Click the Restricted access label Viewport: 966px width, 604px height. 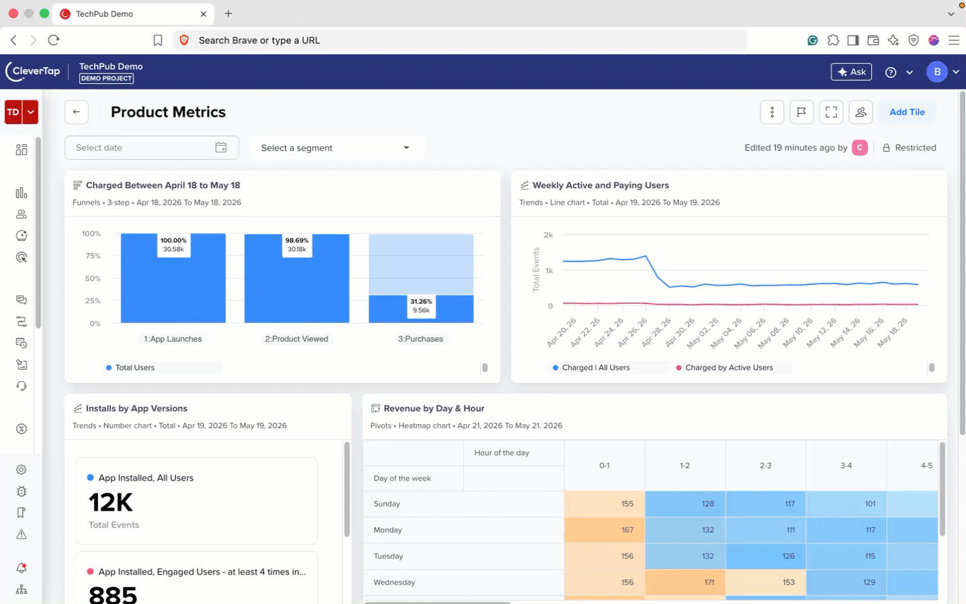click(909, 148)
